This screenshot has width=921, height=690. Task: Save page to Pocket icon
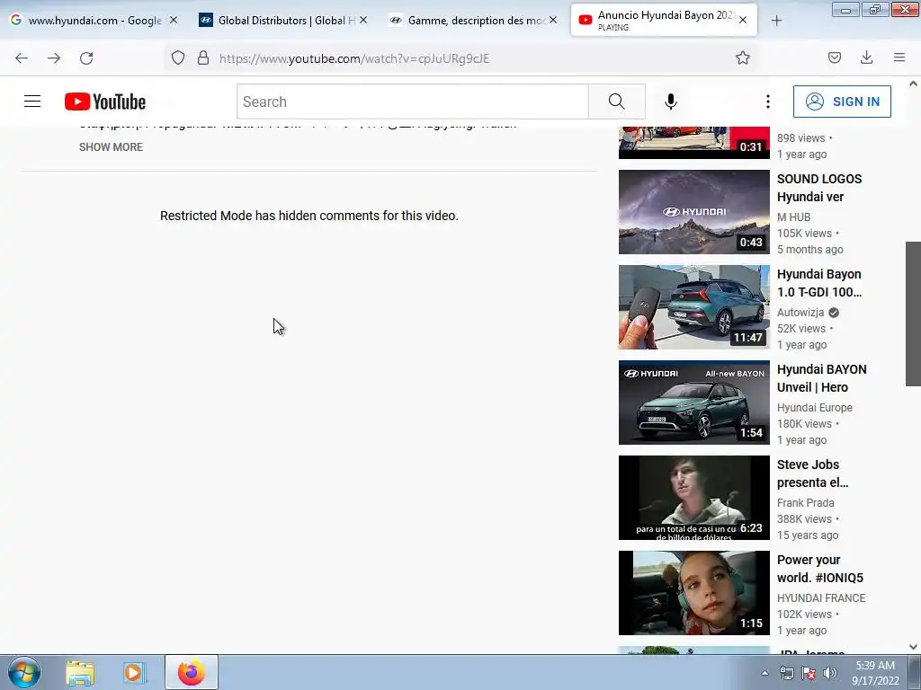point(834,57)
